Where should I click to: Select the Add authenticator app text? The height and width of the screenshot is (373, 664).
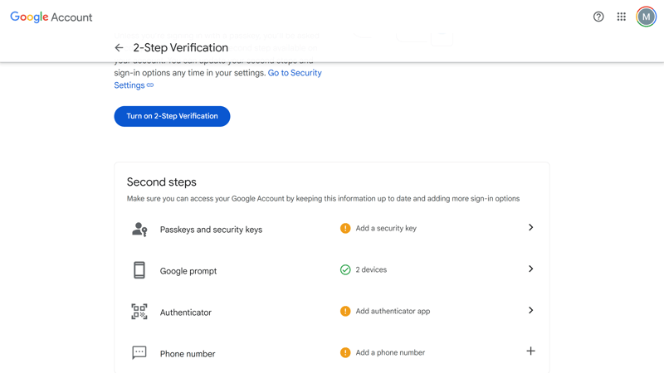[393, 312]
